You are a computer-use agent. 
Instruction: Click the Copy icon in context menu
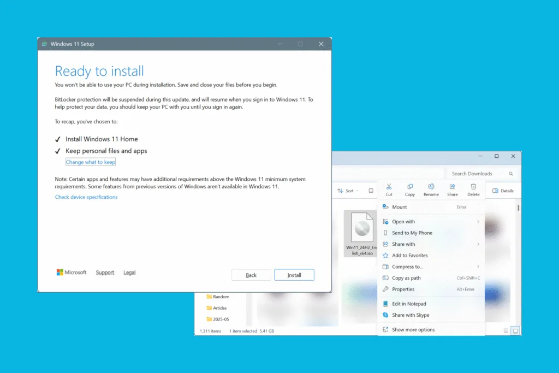coord(409,190)
